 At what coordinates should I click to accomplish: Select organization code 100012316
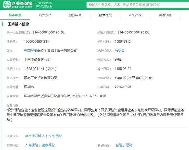(x=123, y=42)
